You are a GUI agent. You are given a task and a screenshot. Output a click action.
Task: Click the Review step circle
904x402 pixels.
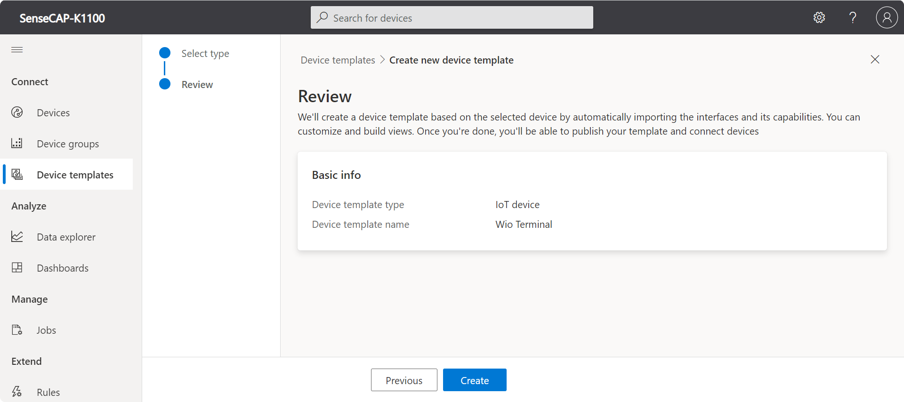165,84
